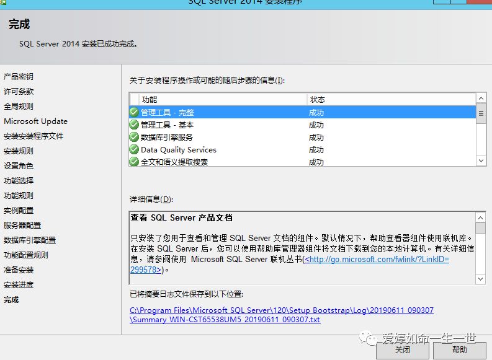Click 服务器配置 step in sidebar
The image size is (492, 360).
(22, 226)
